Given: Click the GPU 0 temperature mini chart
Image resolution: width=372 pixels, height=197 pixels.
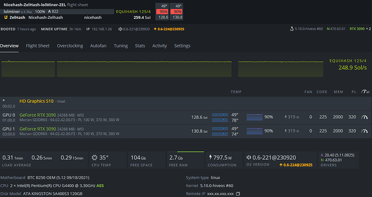Looking at the screenshot, I should pos(220,117).
